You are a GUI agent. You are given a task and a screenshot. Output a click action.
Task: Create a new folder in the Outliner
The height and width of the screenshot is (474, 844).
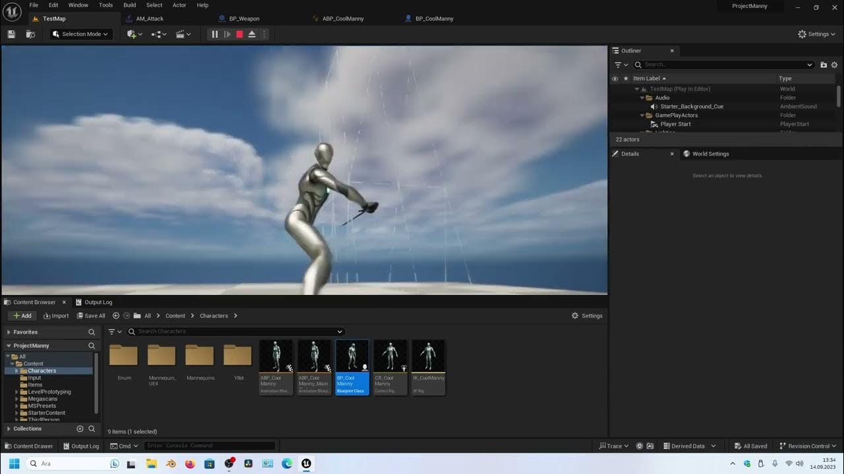click(x=824, y=65)
